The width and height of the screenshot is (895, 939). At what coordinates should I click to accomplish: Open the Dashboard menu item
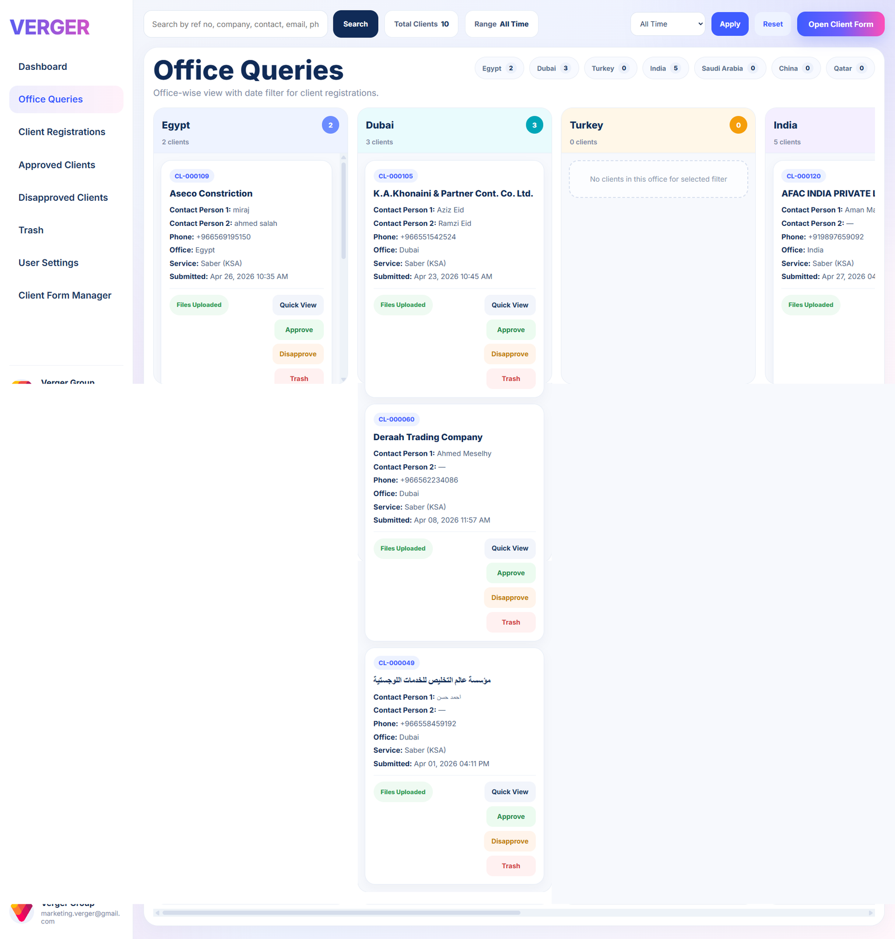point(66,67)
